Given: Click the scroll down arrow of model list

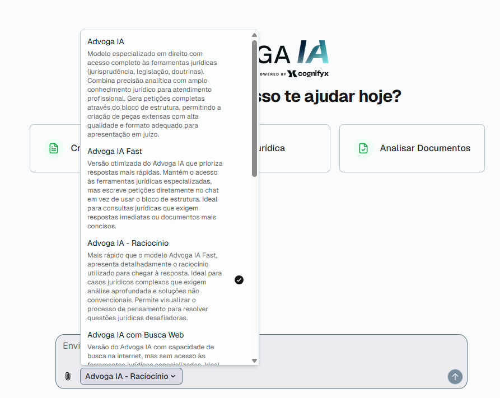Looking at the screenshot, I should point(254,360).
